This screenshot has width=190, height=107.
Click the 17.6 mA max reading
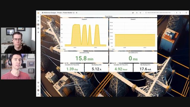tap(145, 69)
